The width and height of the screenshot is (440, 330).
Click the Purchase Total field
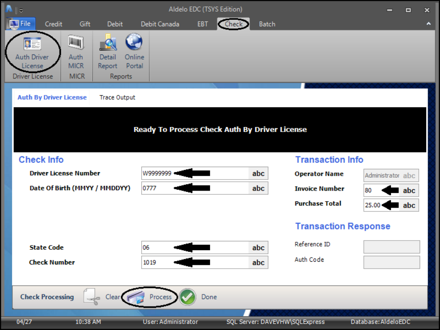tap(382, 205)
